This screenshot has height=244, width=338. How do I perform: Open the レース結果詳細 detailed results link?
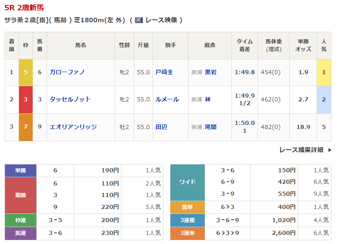coord(301,150)
